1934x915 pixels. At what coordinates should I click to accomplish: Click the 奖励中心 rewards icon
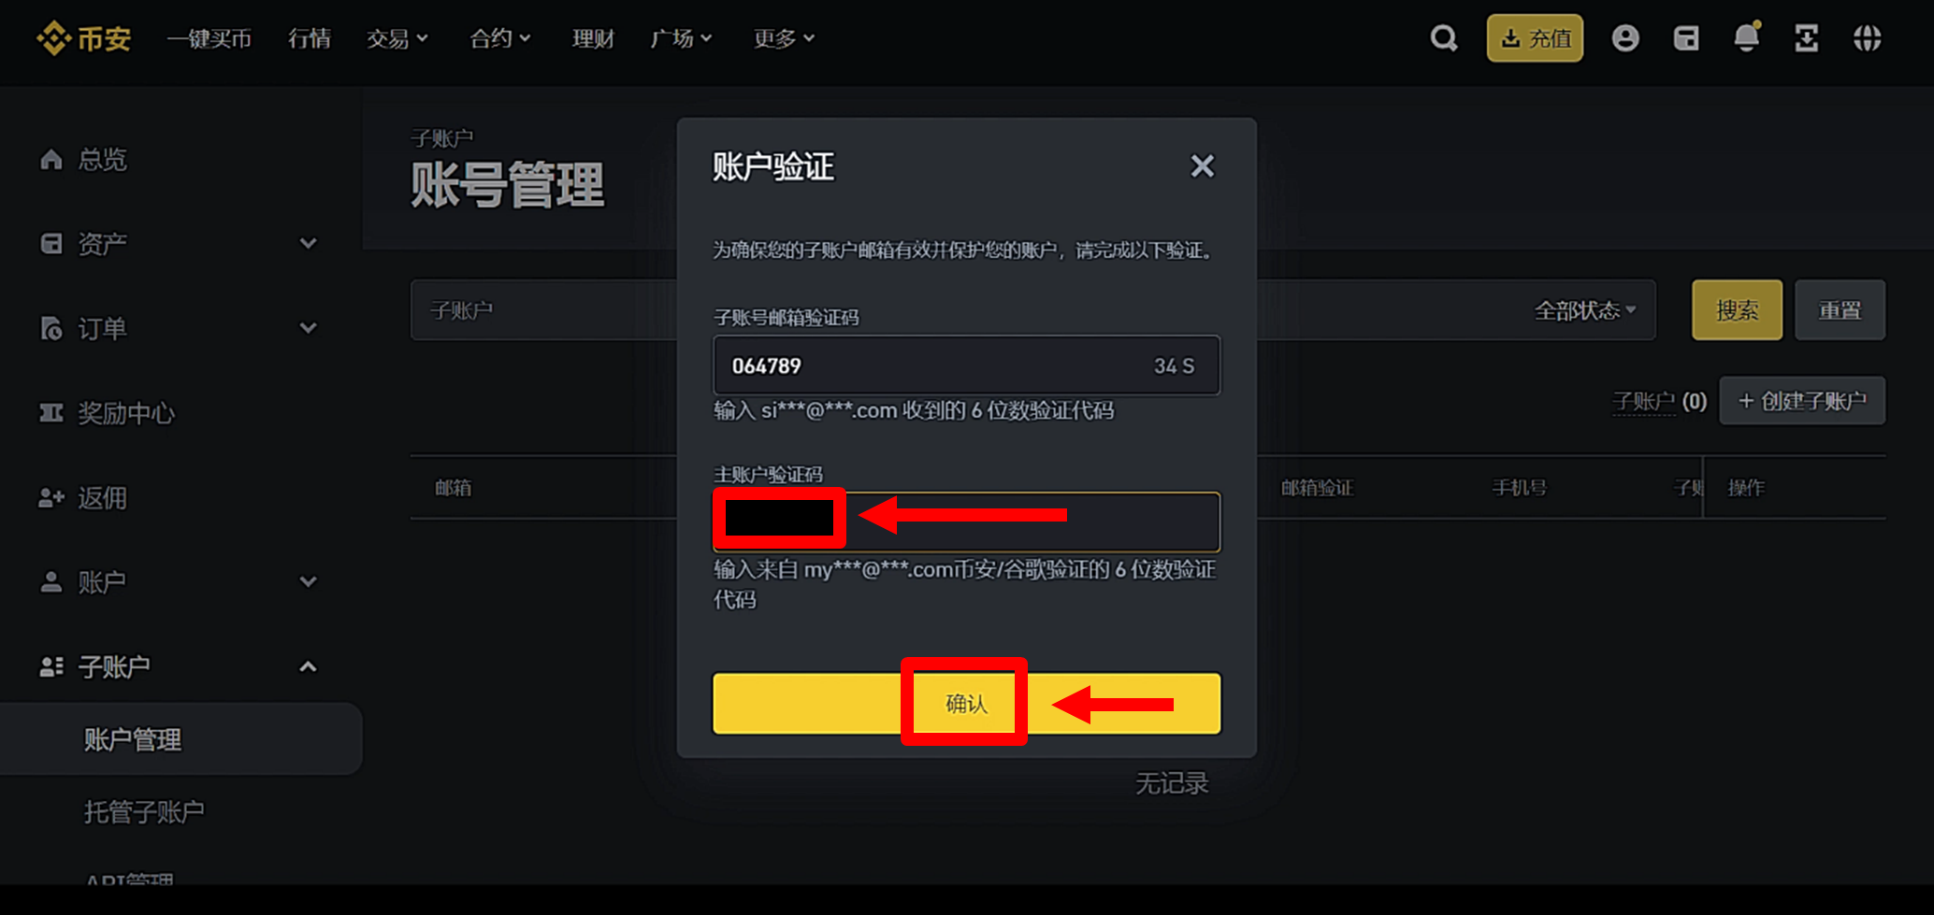pyautogui.click(x=51, y=412)
